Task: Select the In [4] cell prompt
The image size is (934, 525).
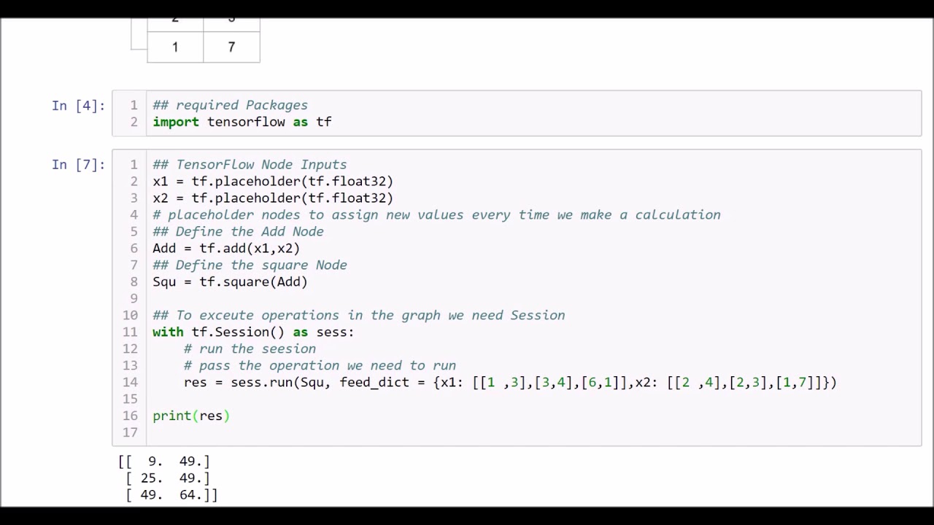Action: point(78,106)
